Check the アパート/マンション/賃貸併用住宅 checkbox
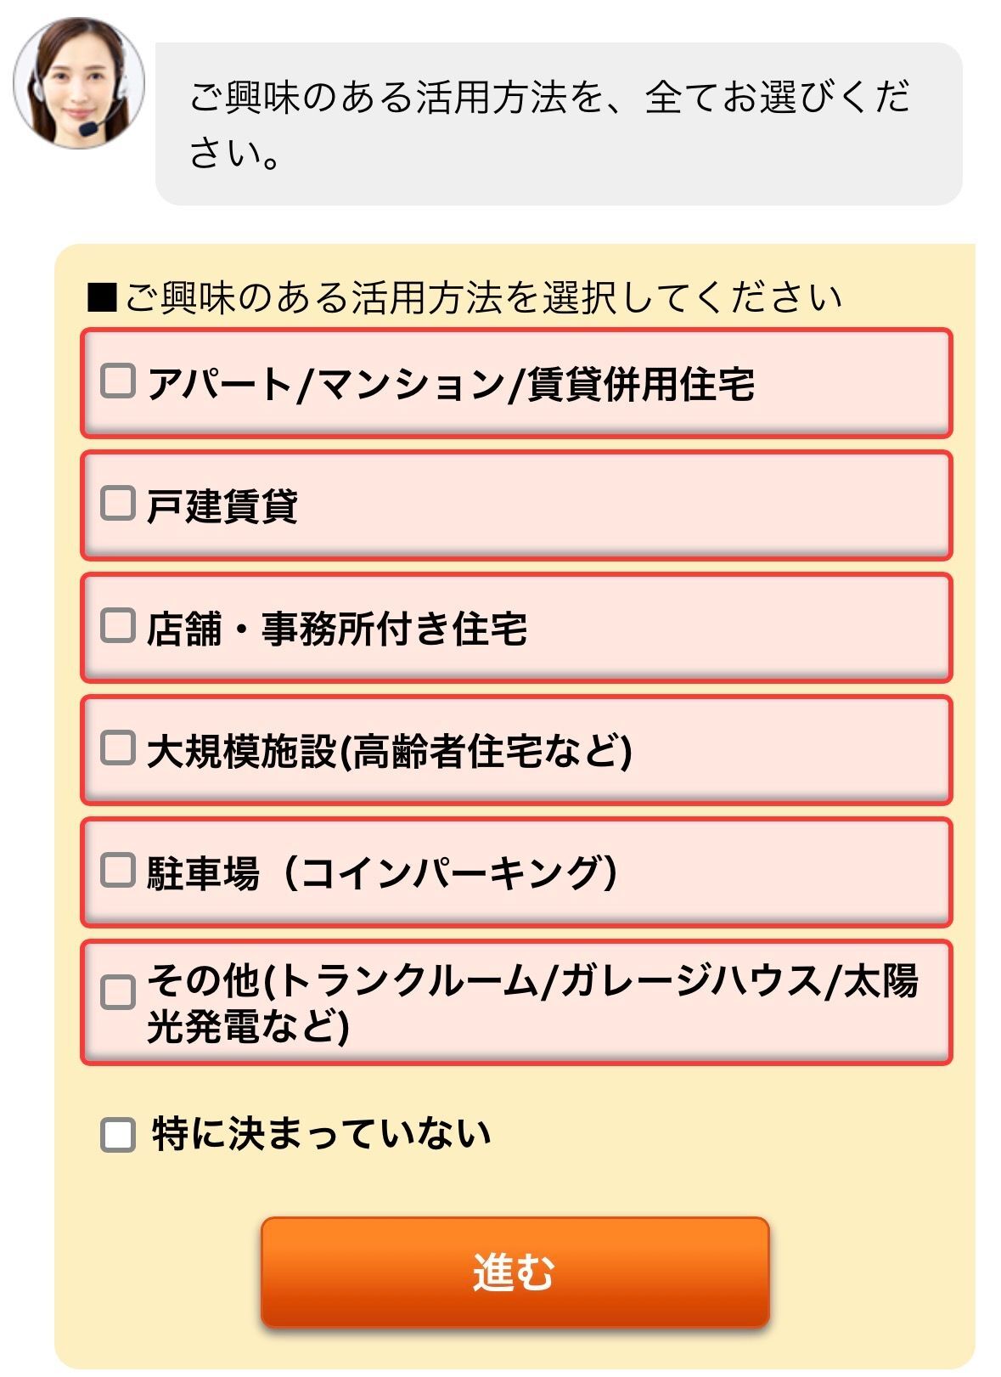Screen dimensions: 1001x1377 coord(118,381)
